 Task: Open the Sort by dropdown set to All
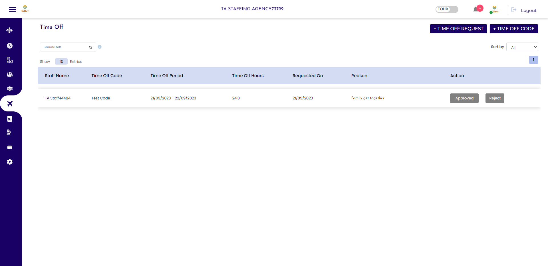coord(522,47)
